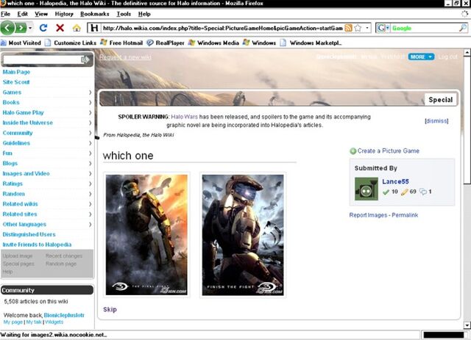The height and width of the screenshot is (340, 471).
Task: Open Lance55's avatar image
Action: [x=366, y=189]
